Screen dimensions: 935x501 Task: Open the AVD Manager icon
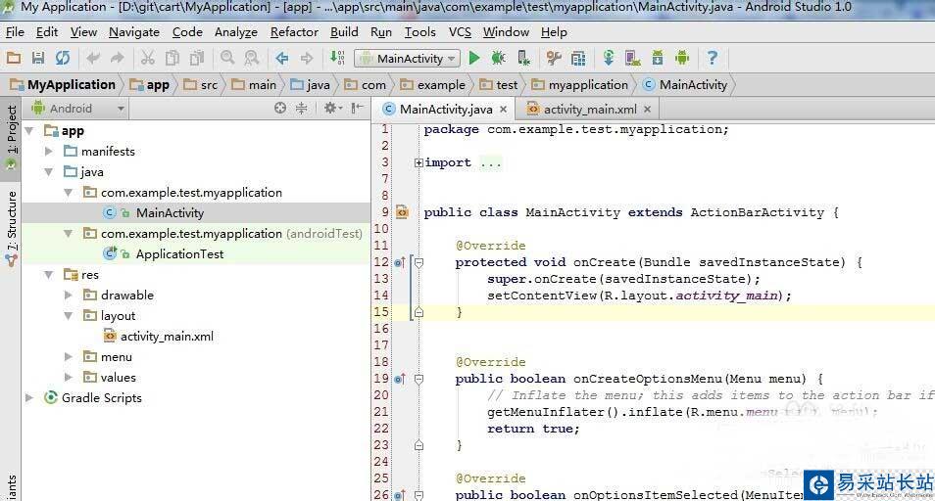(x=633, y=58)
